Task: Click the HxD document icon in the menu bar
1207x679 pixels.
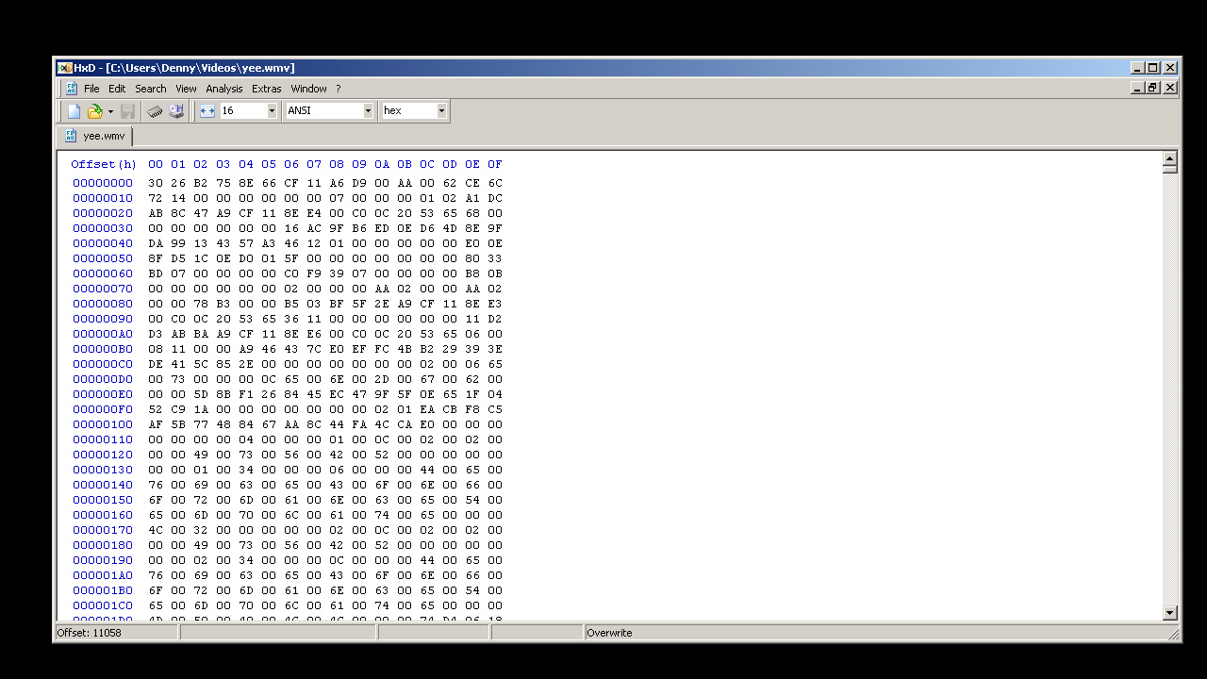Action: click(72, 89)
